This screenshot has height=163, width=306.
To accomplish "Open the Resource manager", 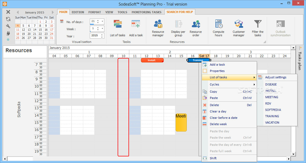I will 158,24.
